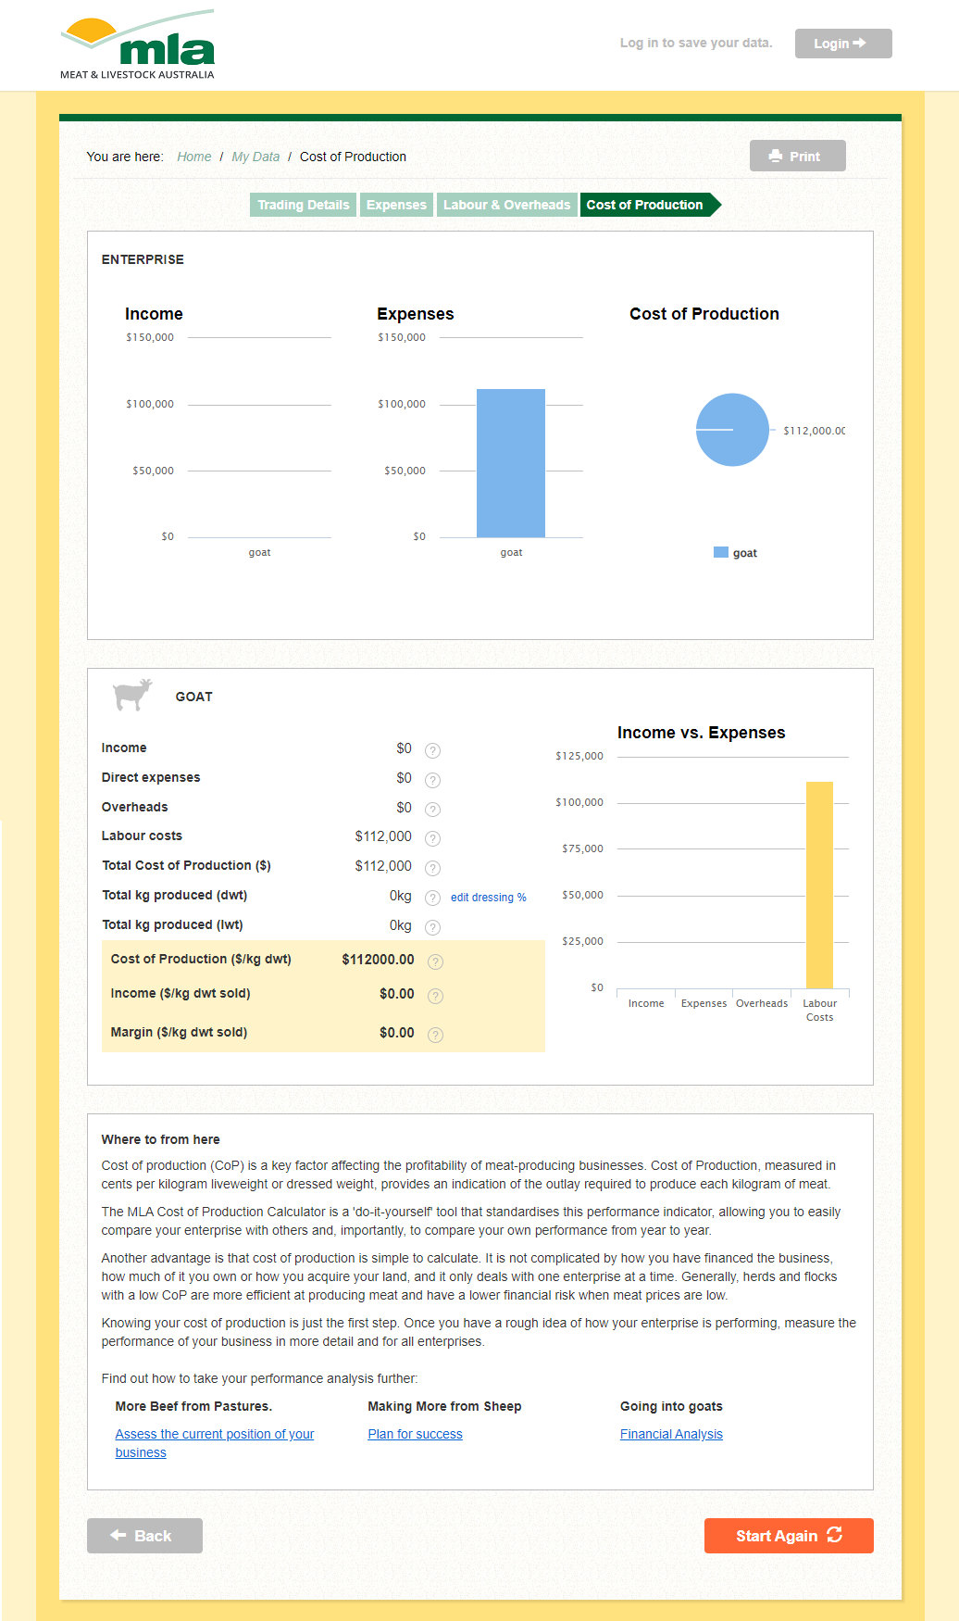Click the Print button
Image resolution: width=959 pixels, height=1621 pixels.
pos(797,157)
